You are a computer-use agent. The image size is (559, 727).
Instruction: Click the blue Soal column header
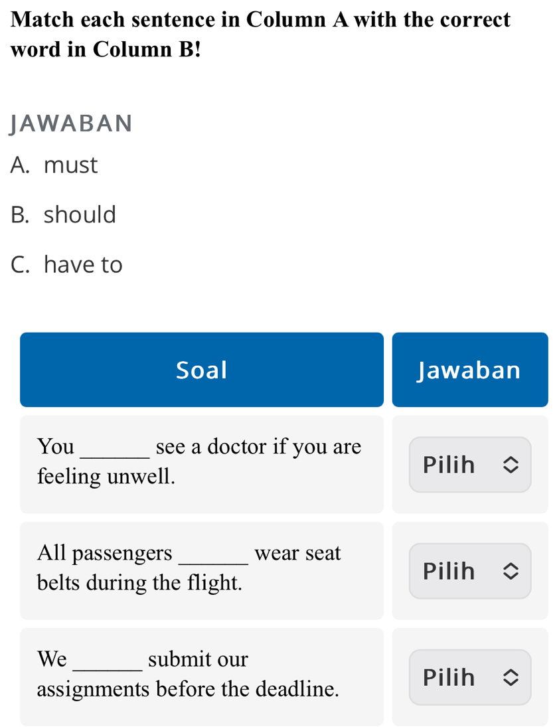point(201,370)
